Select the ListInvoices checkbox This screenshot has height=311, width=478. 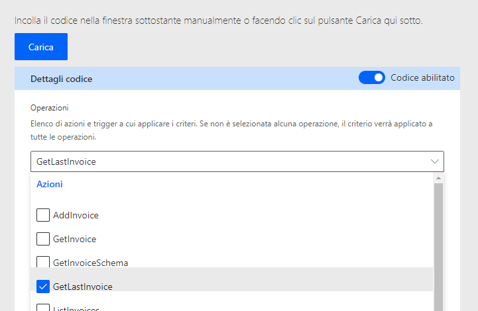pos(42,308)
